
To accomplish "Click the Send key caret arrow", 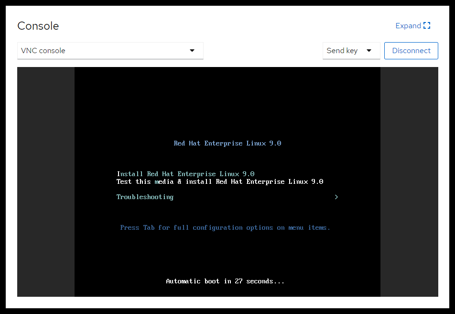I will pos(368,51).
